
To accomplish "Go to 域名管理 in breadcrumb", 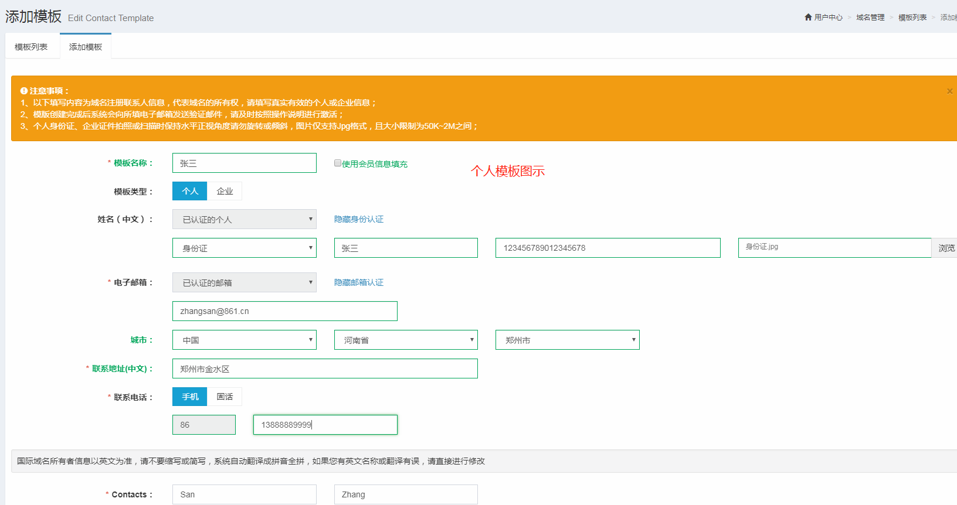I will coord(870,18).
